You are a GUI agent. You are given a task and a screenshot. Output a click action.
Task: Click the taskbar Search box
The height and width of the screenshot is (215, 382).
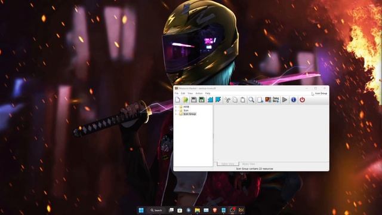pos(156,210)
